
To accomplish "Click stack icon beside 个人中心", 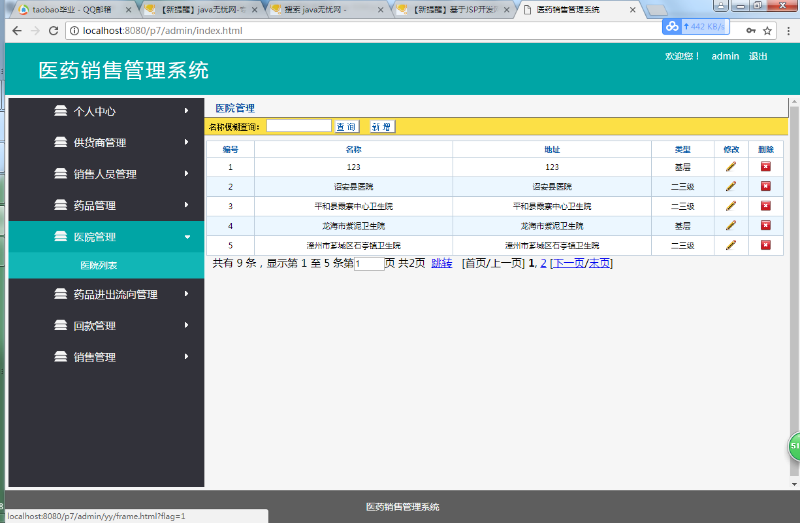I will 61,110.
